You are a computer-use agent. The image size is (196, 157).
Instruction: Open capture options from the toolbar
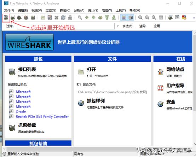click(12, 17)
